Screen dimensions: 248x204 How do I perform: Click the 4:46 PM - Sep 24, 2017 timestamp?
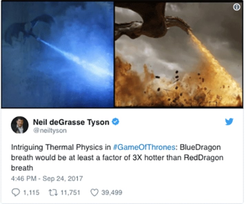pos(47,178)
